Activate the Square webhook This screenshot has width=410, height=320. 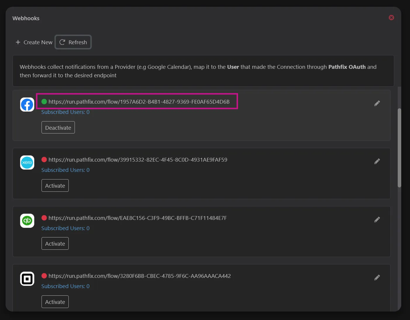point(55,302)
